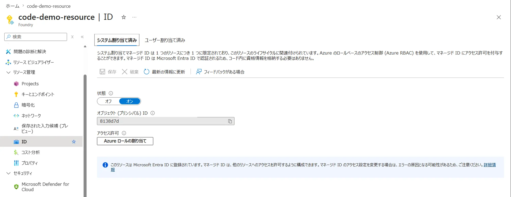Click the プロパティ bars icon
The image size is (511, 197).
[16, 163]
